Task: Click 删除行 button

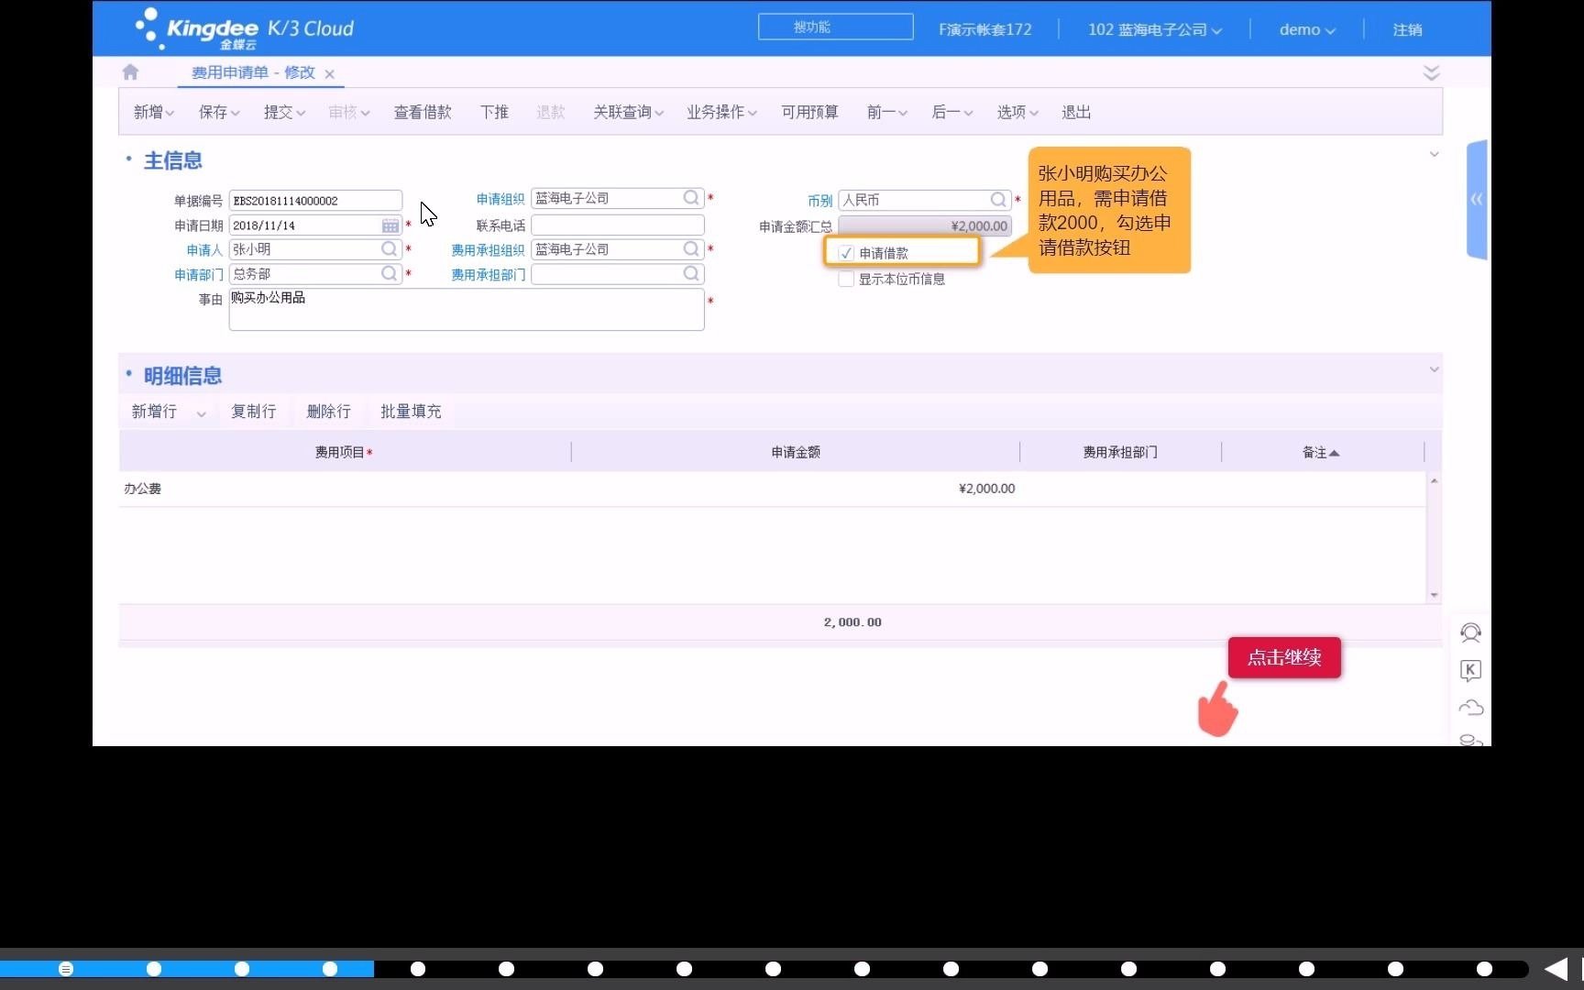Action: point(329,412)
